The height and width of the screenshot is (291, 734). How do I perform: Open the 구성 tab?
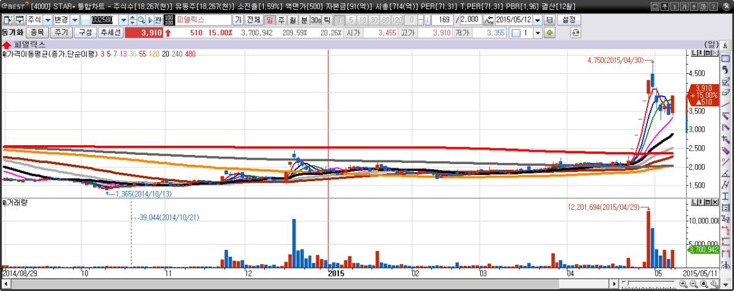tap(86, 32)
